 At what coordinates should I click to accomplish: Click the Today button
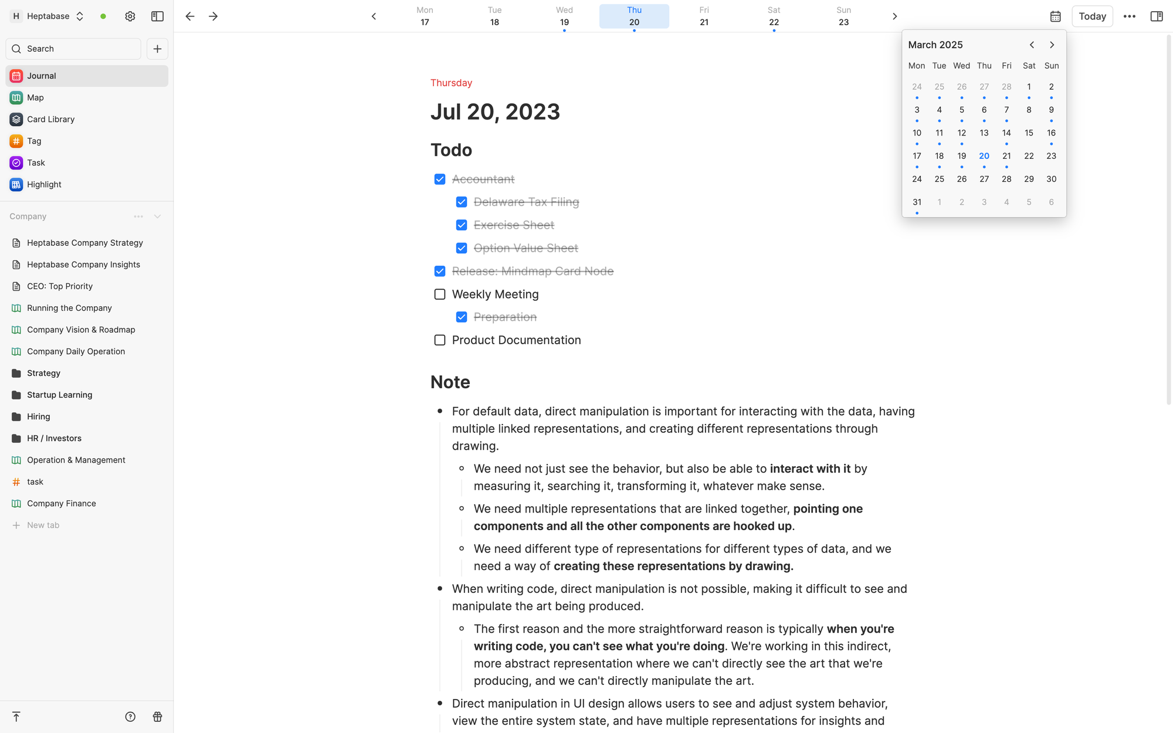pos(1092,16)
